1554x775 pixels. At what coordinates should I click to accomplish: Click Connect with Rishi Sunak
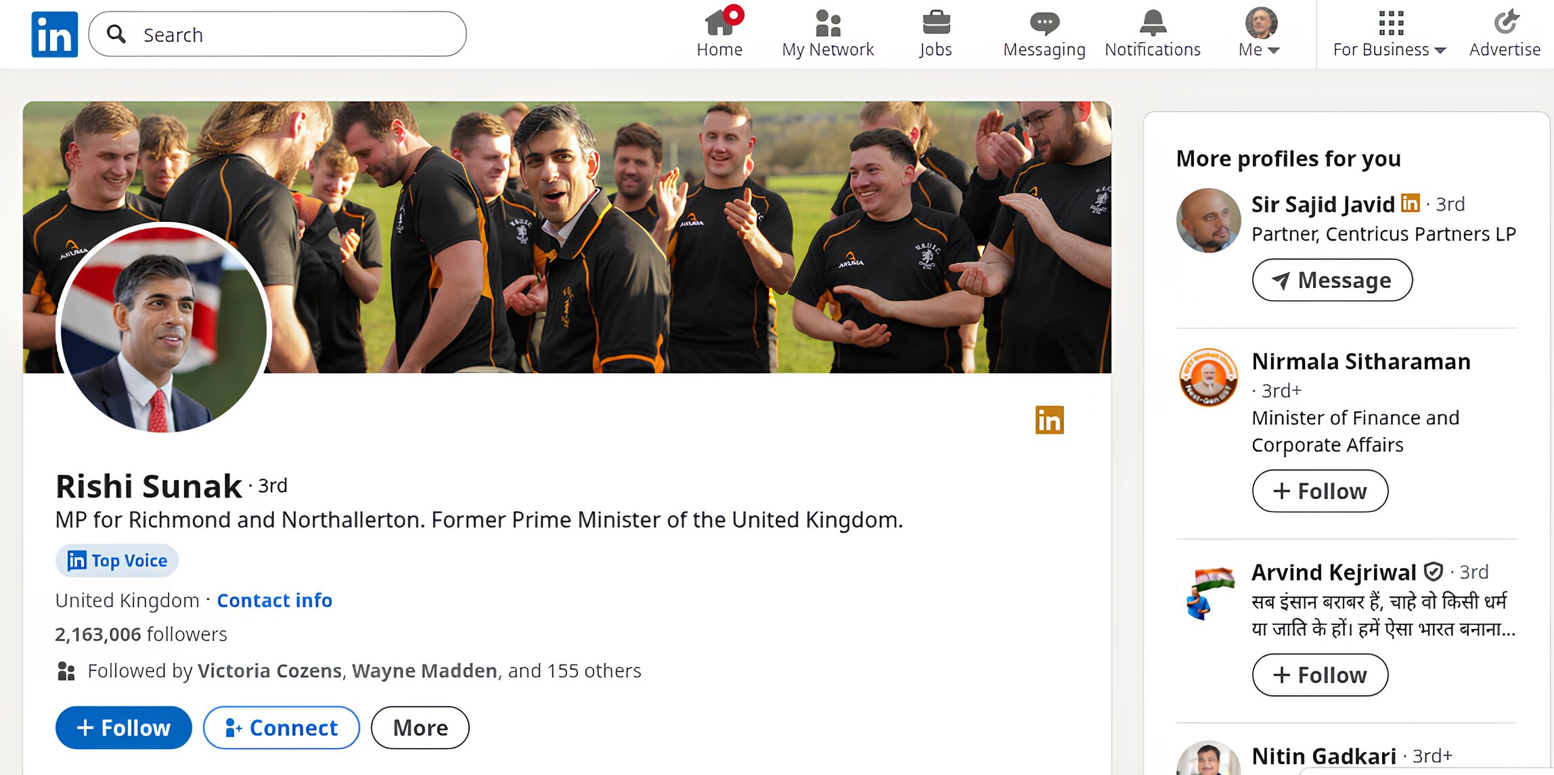pyautogui.click(x=281, y=728)
